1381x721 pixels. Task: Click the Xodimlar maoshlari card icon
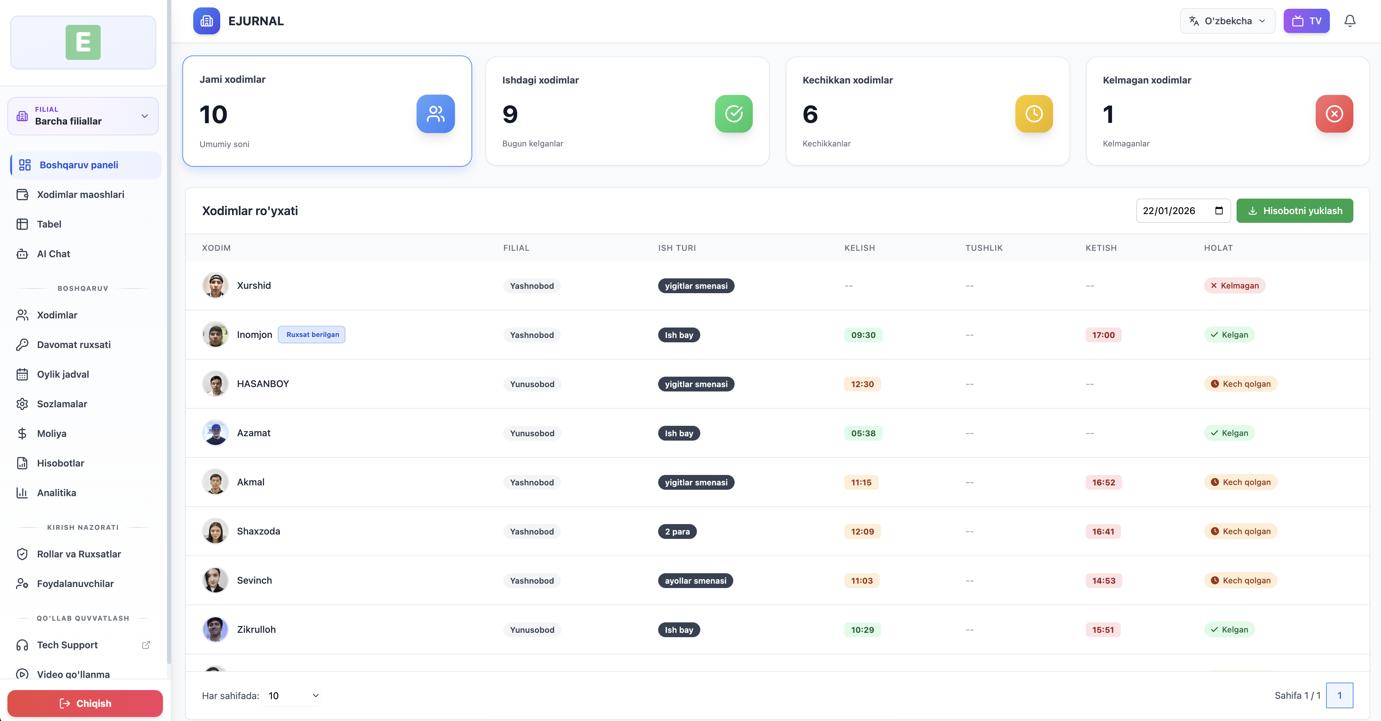point(22,195)
